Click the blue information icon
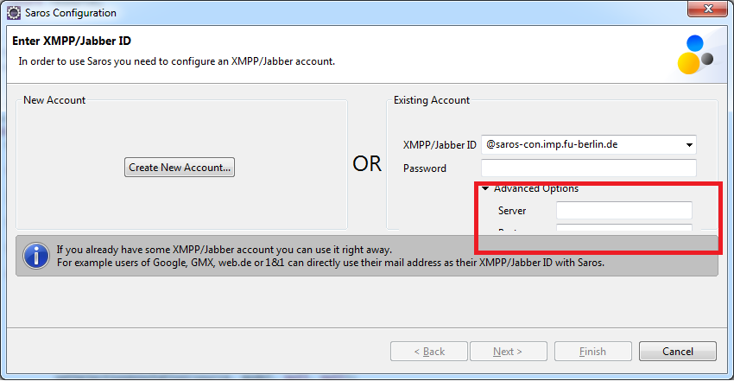734x381 pixels. 35,255
